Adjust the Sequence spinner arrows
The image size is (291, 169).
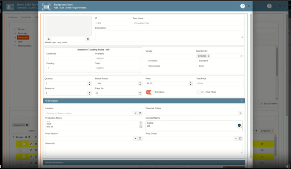(x=90, y=93)
